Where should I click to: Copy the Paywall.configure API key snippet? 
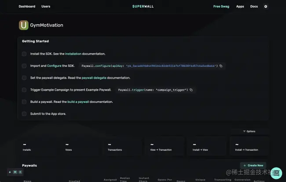click(x=221, y=66)
